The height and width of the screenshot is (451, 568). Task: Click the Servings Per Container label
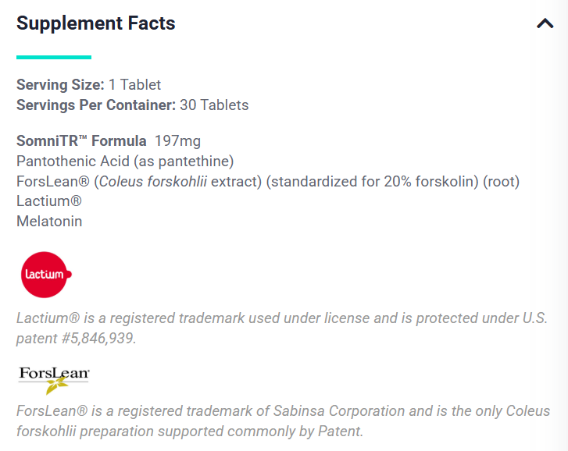coord(96,105)
